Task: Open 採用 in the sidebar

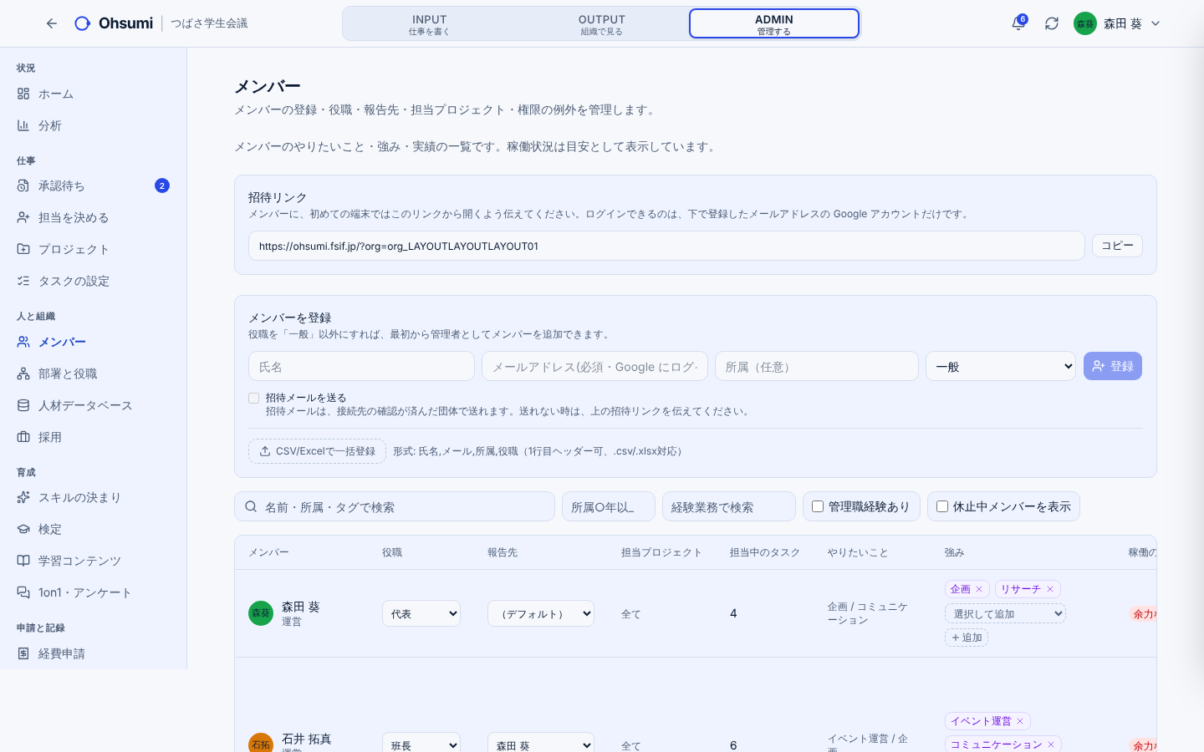Action: 93,437
